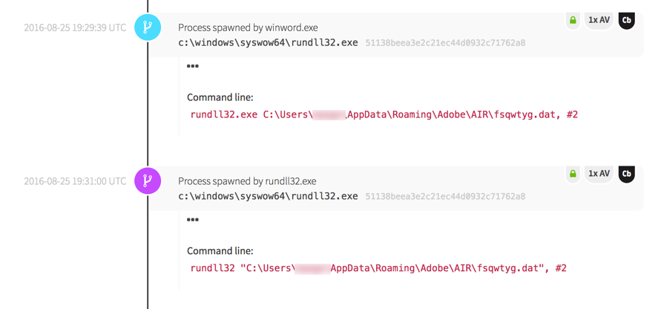Viewport: 661px width, 309px height.
Task: Open the "Process spawned by rundll32.exe" event header
Action: pyautogui.click(x=247, y=181)
